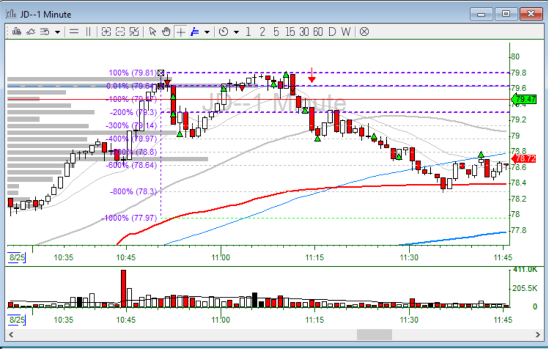The image size is (548, 349).
Task: Select the hand pan tool
Action: point(166,32)
